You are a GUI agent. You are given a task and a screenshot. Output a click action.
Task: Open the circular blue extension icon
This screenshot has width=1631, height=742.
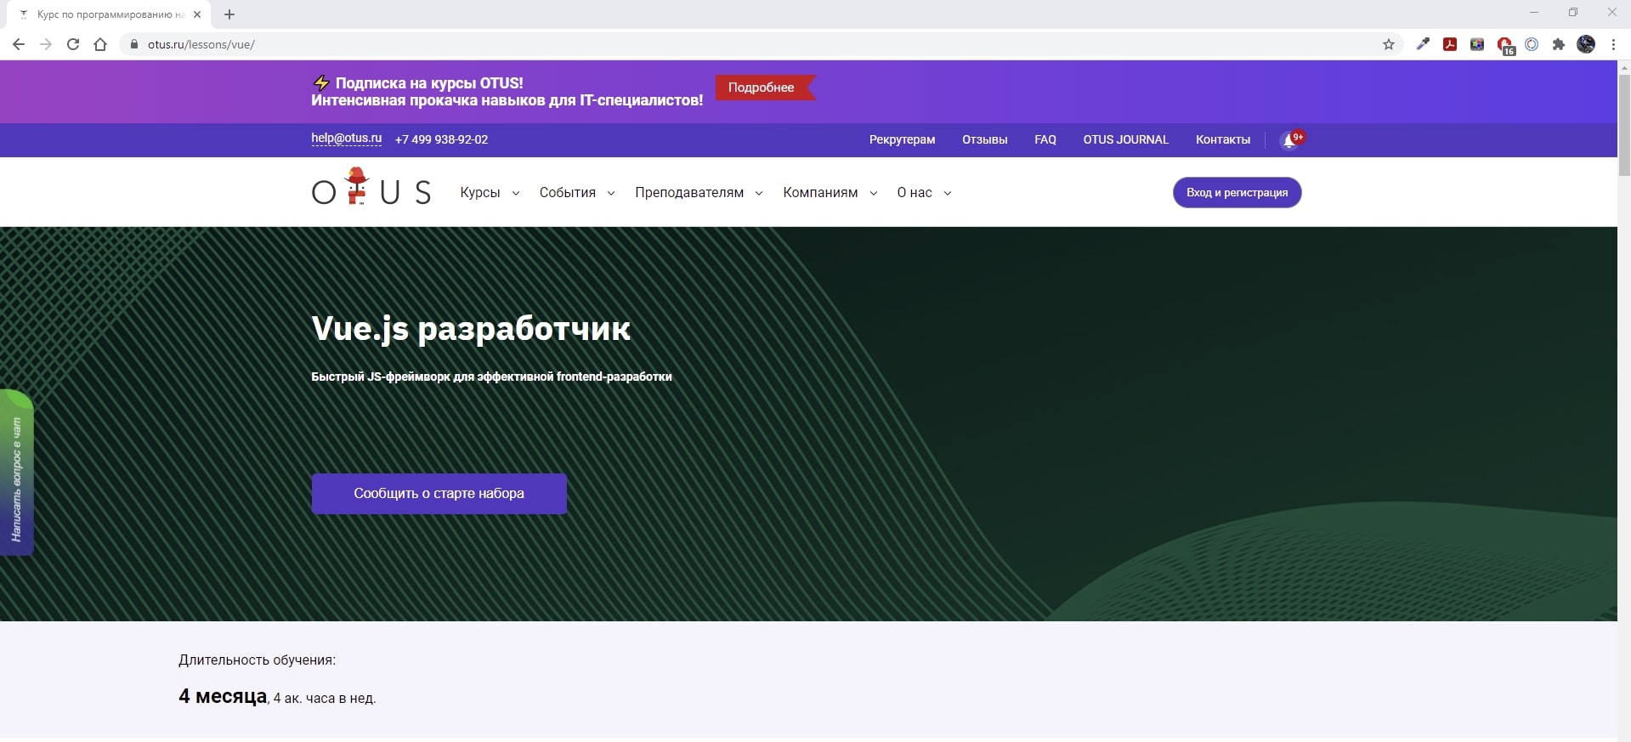(1532, 44)
